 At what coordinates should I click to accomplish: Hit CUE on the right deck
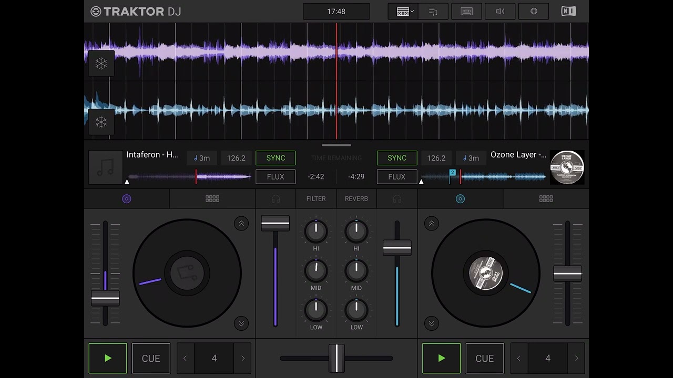[x=485, y=359]
